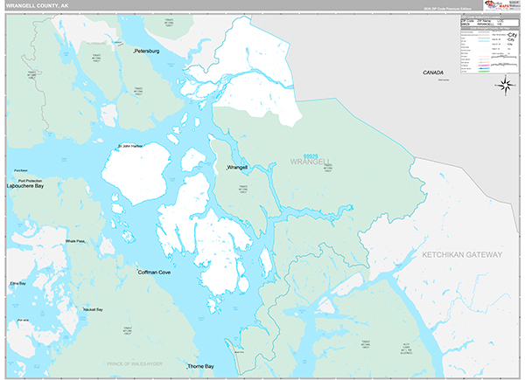The image size is (525, 380).
Task: Click the light blue swatch in the legend
Action: point(484,41)
